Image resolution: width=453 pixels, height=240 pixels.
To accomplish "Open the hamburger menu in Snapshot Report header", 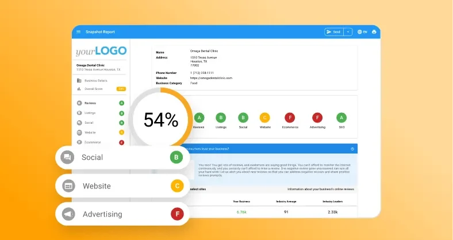I will coord(79,32).
